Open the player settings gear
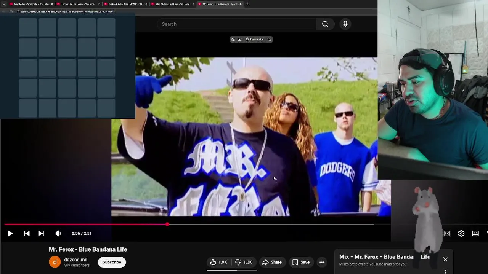 [461, 233]
